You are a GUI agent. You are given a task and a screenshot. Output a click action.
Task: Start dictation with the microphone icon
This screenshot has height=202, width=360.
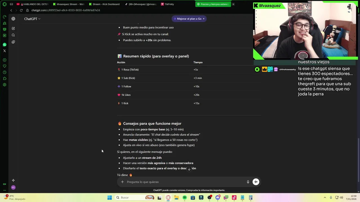point(248,182)
